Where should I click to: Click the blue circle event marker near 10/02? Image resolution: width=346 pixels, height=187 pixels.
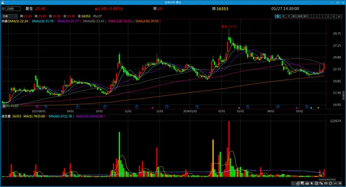click(105, 107)
